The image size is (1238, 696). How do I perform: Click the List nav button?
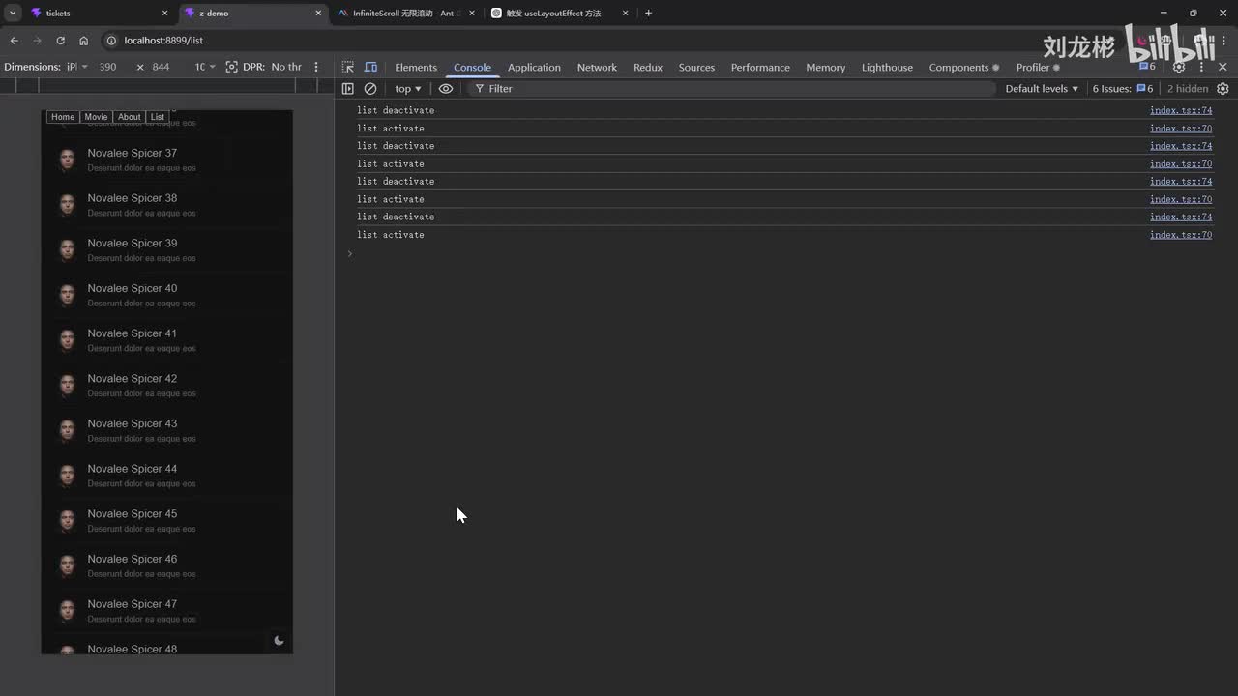point(158,117)
